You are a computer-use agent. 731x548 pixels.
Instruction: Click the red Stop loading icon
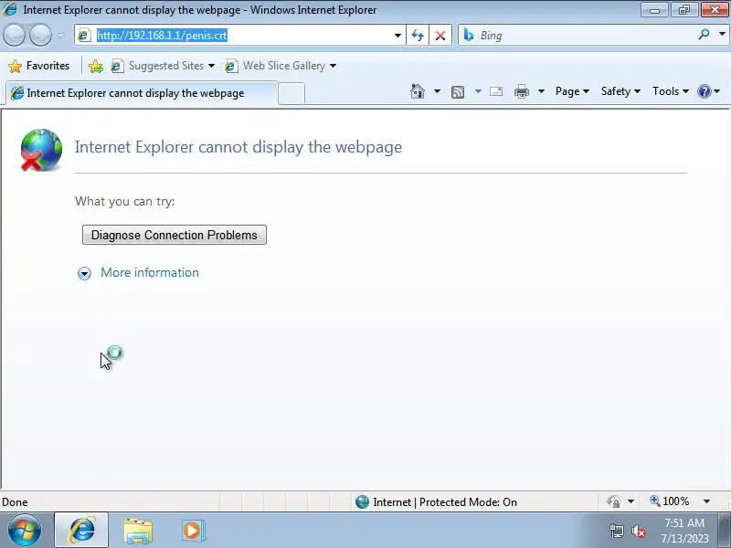[x=440, y=36]
